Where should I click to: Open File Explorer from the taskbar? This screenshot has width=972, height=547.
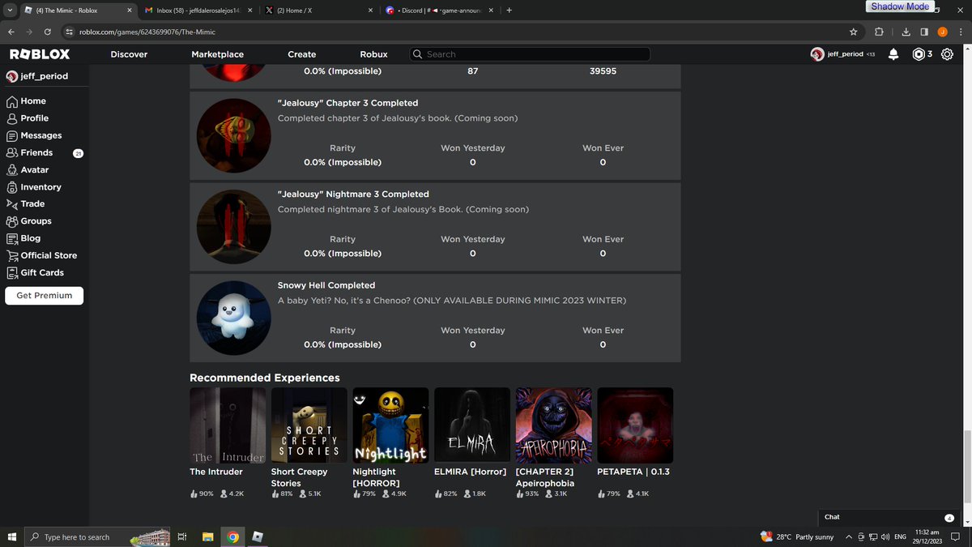pyautogui.click(x=207, y=536)
